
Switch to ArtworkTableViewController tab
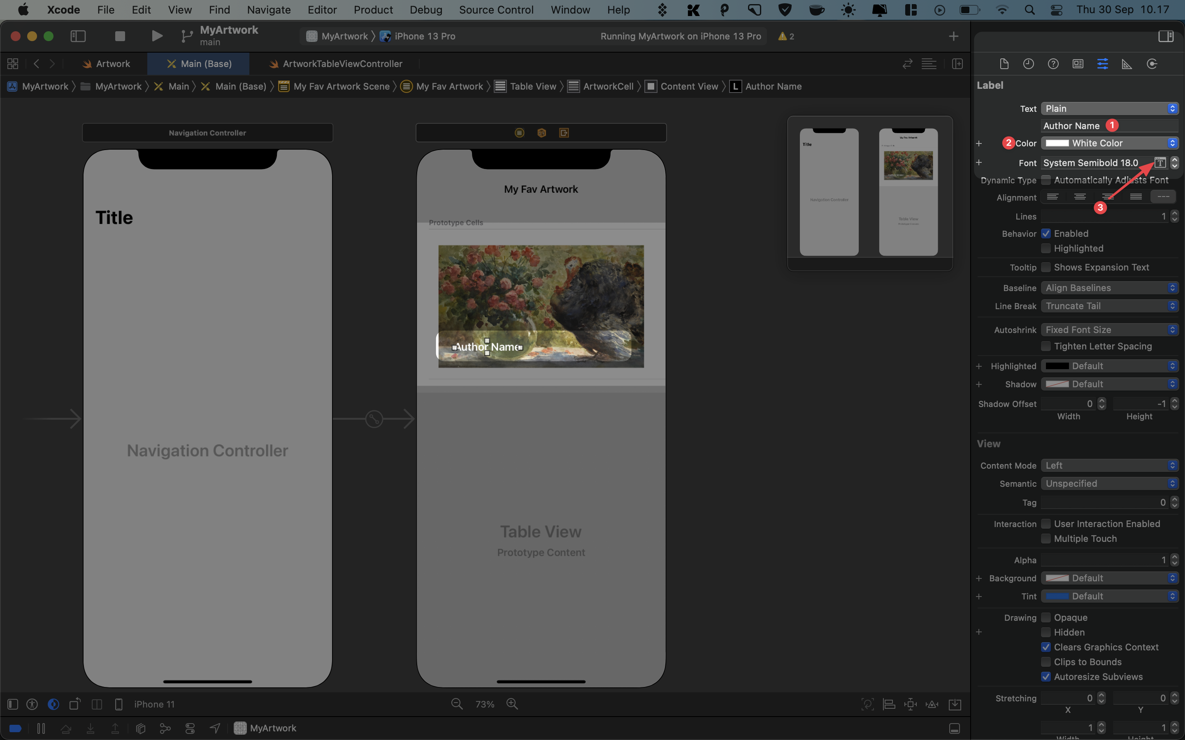335,64
